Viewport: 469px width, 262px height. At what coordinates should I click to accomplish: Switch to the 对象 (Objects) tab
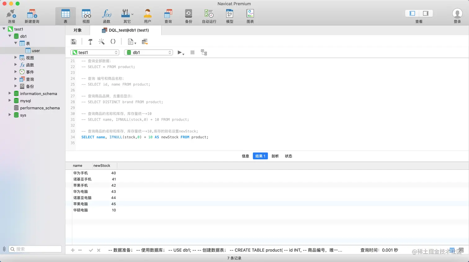point(78,30)
